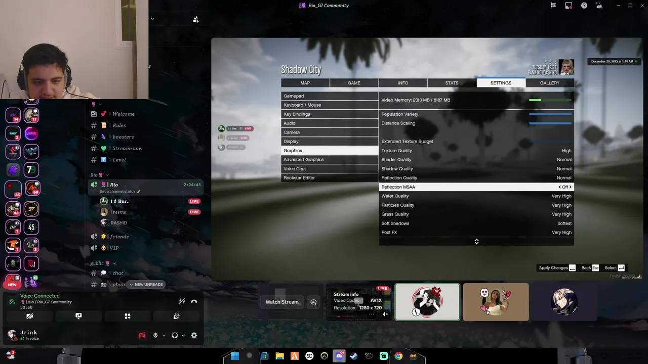Open Discord help question mark
The width and height of the screenshot is (648, 364).
tap(584, 6)
